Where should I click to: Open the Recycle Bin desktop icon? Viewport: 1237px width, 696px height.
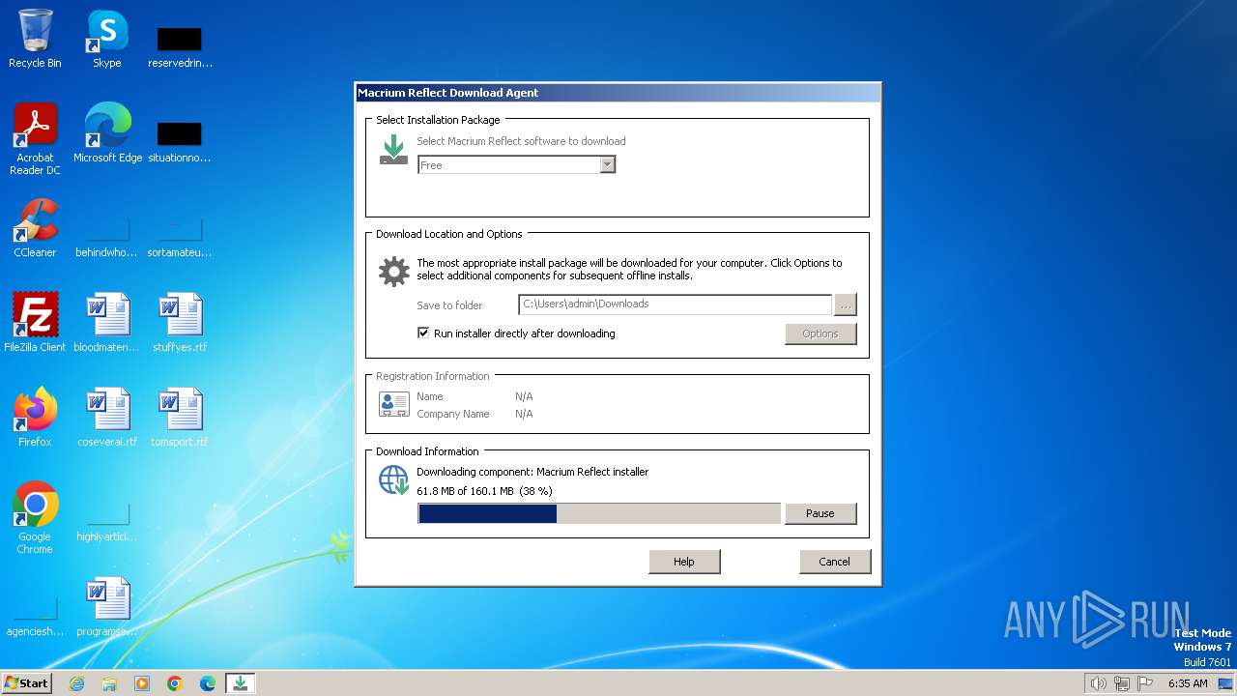tap(35, 39)
